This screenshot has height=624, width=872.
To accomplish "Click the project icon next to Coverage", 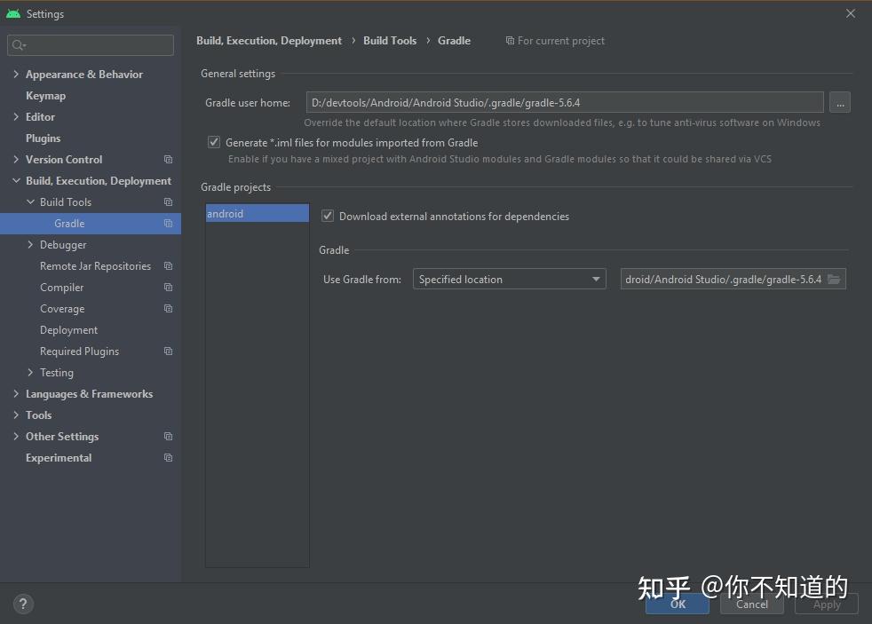I will (168, 308).
